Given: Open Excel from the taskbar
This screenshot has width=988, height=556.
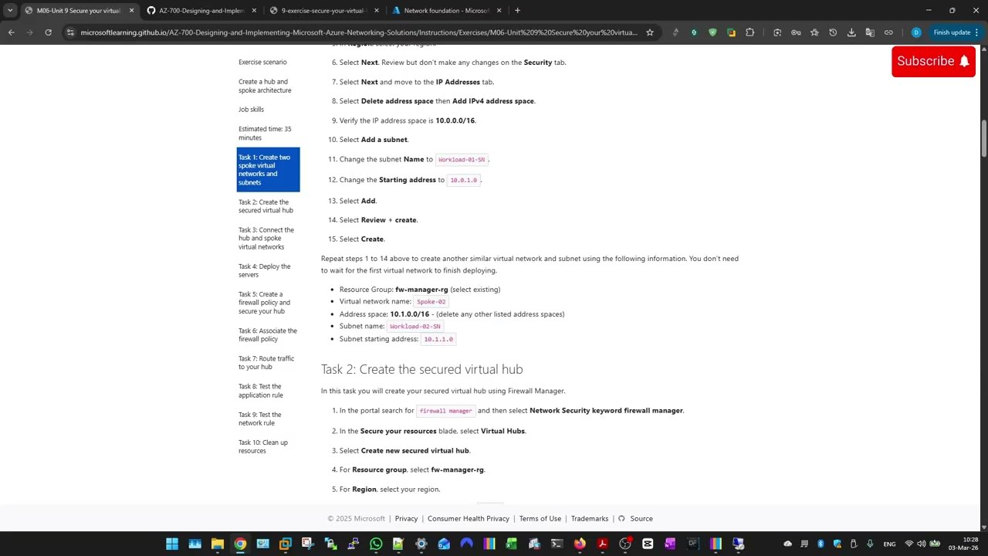Looking at the screenshot, I should [x=511, y=544].
